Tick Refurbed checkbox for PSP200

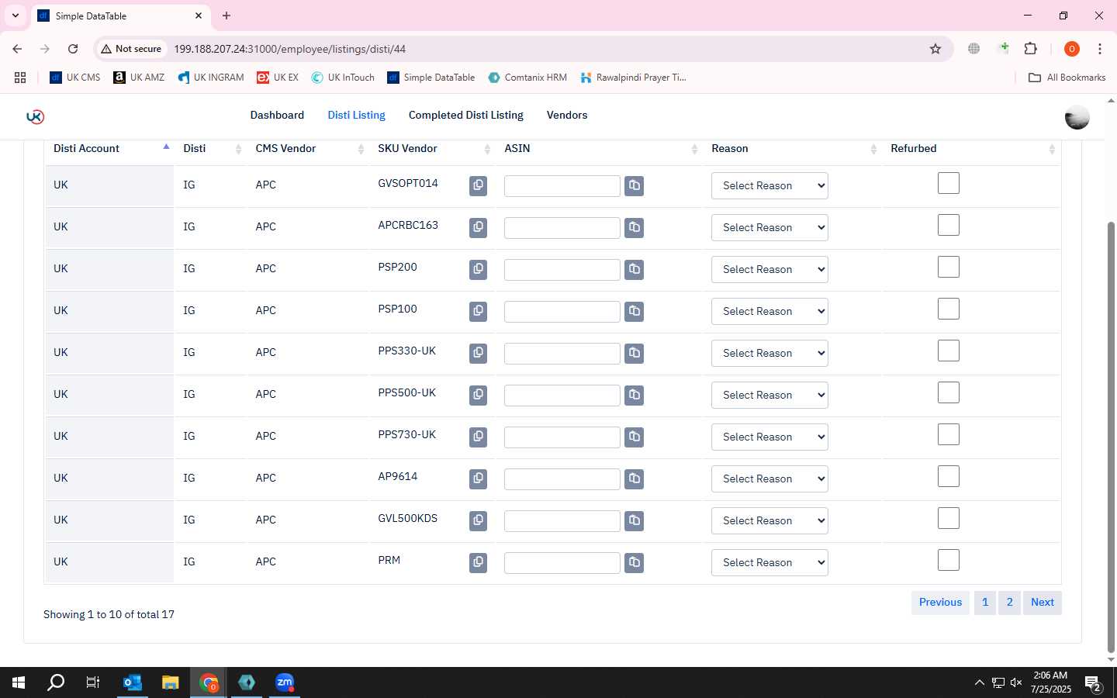click(x=949, y=267)
